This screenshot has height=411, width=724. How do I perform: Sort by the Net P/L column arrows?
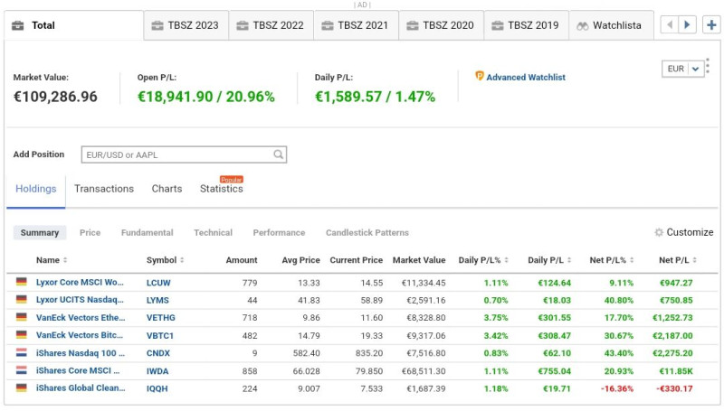tap(694, 260)
